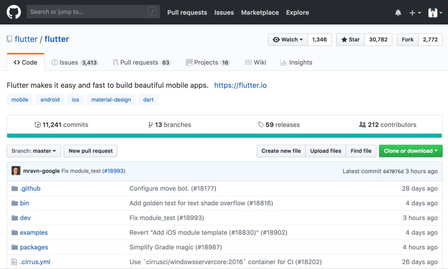Viewport: 448px width, 269px height.
Task: Expand the Watch dropdown button
Action: [x=288, y=39]
